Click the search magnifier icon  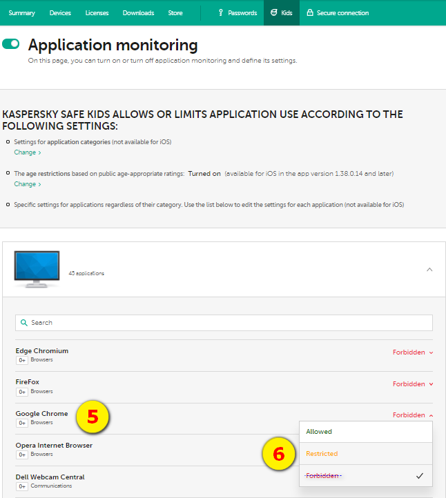click(24, 323)
